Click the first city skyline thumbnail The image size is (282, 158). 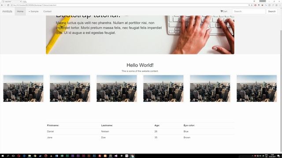click(23, 89)
